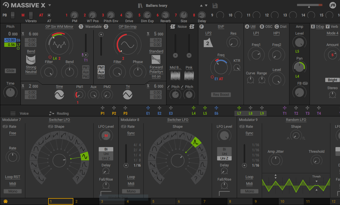Open the E2 envelope tab

(159, 113)
